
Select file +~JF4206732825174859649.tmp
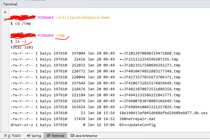click(150, 83)
